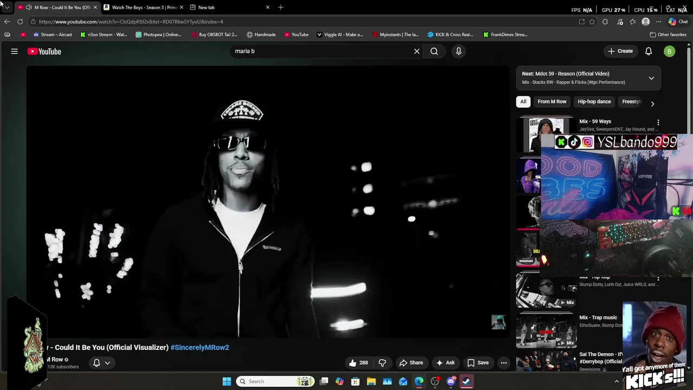The height and width of the screenshot is (390, 693).
Task: Open the FrankDimes Stream bookmark
Action: tap(505, 35)
